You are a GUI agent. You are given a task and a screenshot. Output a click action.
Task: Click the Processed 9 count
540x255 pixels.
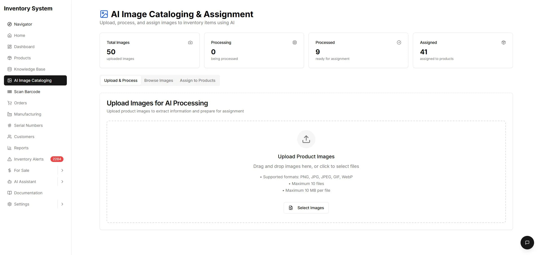pos(318,52)
